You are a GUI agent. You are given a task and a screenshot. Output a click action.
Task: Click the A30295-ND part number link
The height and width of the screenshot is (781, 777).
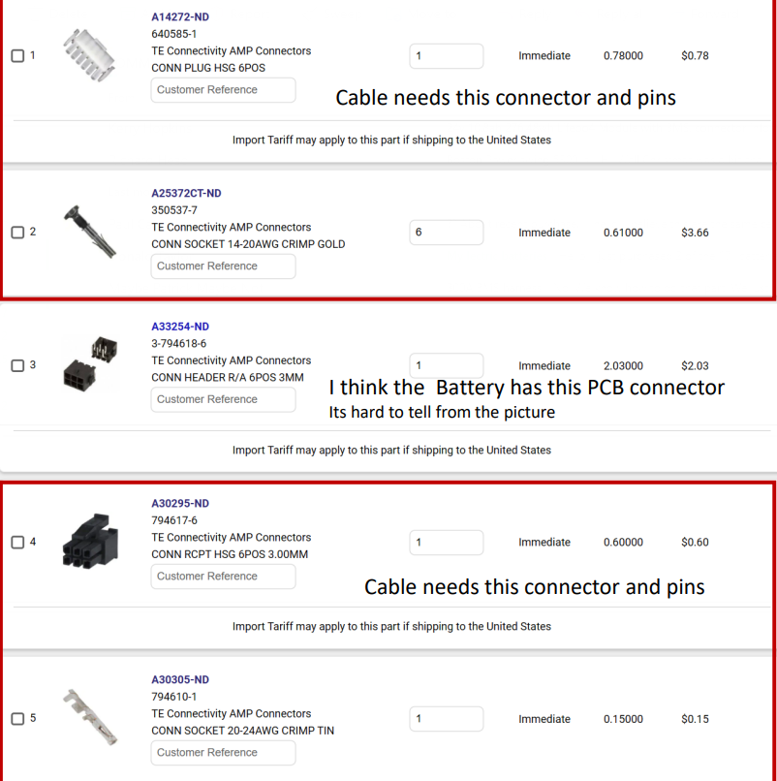click(180, 504)
